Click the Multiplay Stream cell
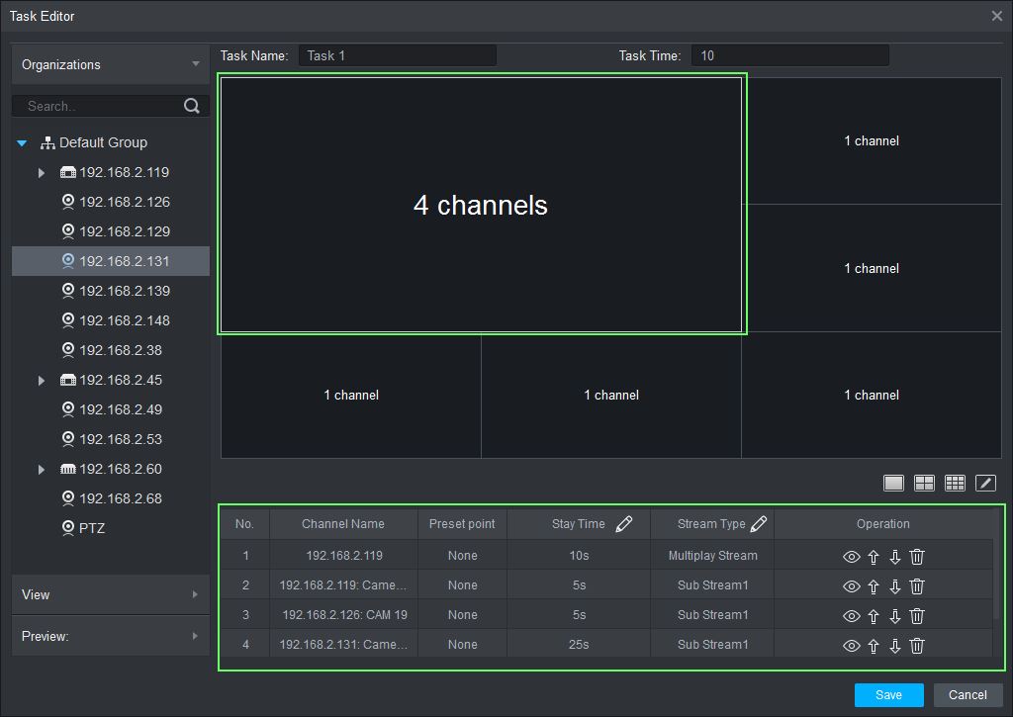This screenshot has height=717, width=1013. click(712, 556)
